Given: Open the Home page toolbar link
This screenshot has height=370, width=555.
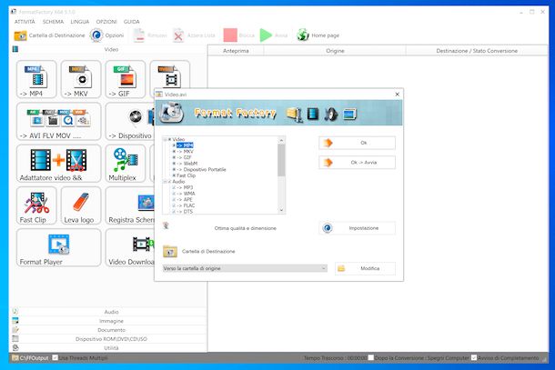Looking at the screenshot, I should [318, 35].
